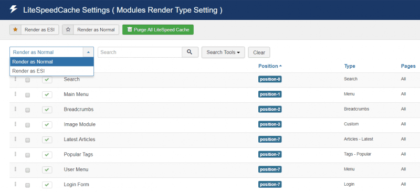Click the drag handle beside Popular Tags row
420x192 pixels.
[15, 154]
